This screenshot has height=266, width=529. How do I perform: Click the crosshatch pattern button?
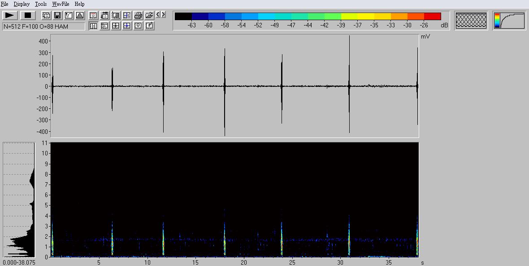pos(471,21)
